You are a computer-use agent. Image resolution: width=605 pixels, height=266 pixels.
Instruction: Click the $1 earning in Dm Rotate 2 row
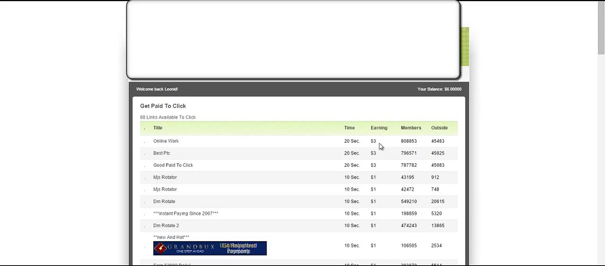pos(373,225)
